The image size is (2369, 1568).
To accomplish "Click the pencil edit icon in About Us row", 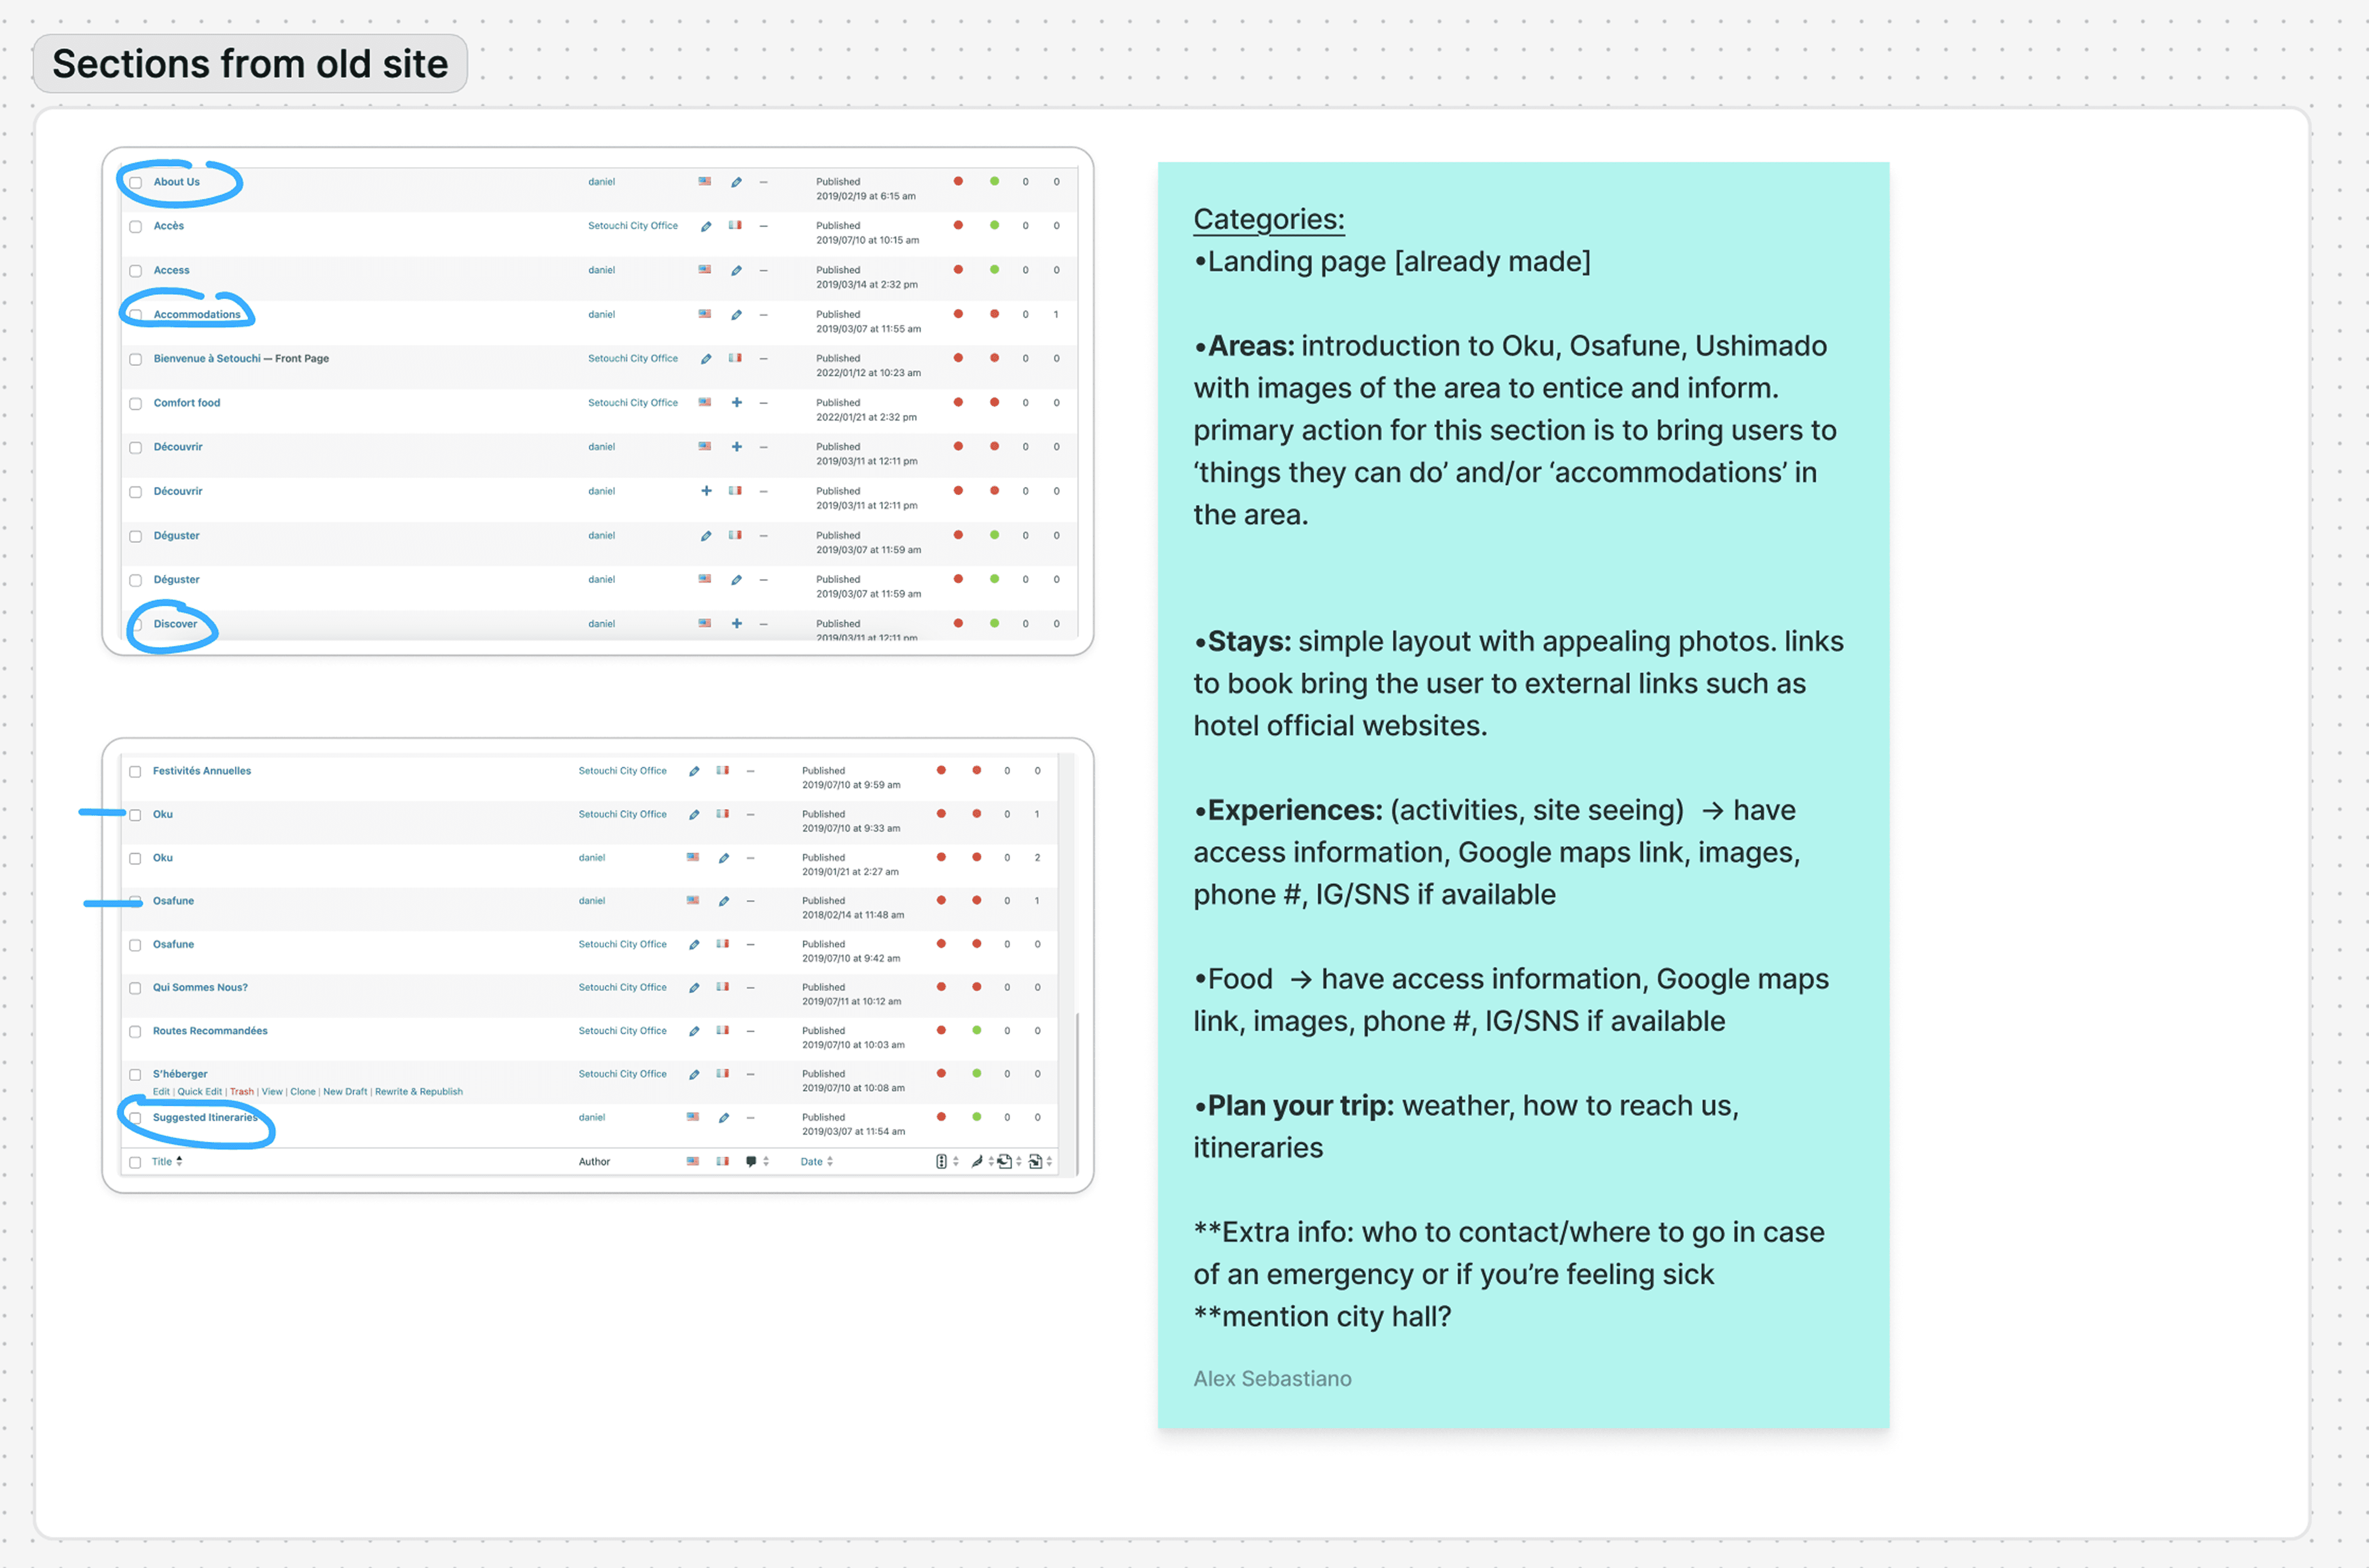I will click(736, 182).
